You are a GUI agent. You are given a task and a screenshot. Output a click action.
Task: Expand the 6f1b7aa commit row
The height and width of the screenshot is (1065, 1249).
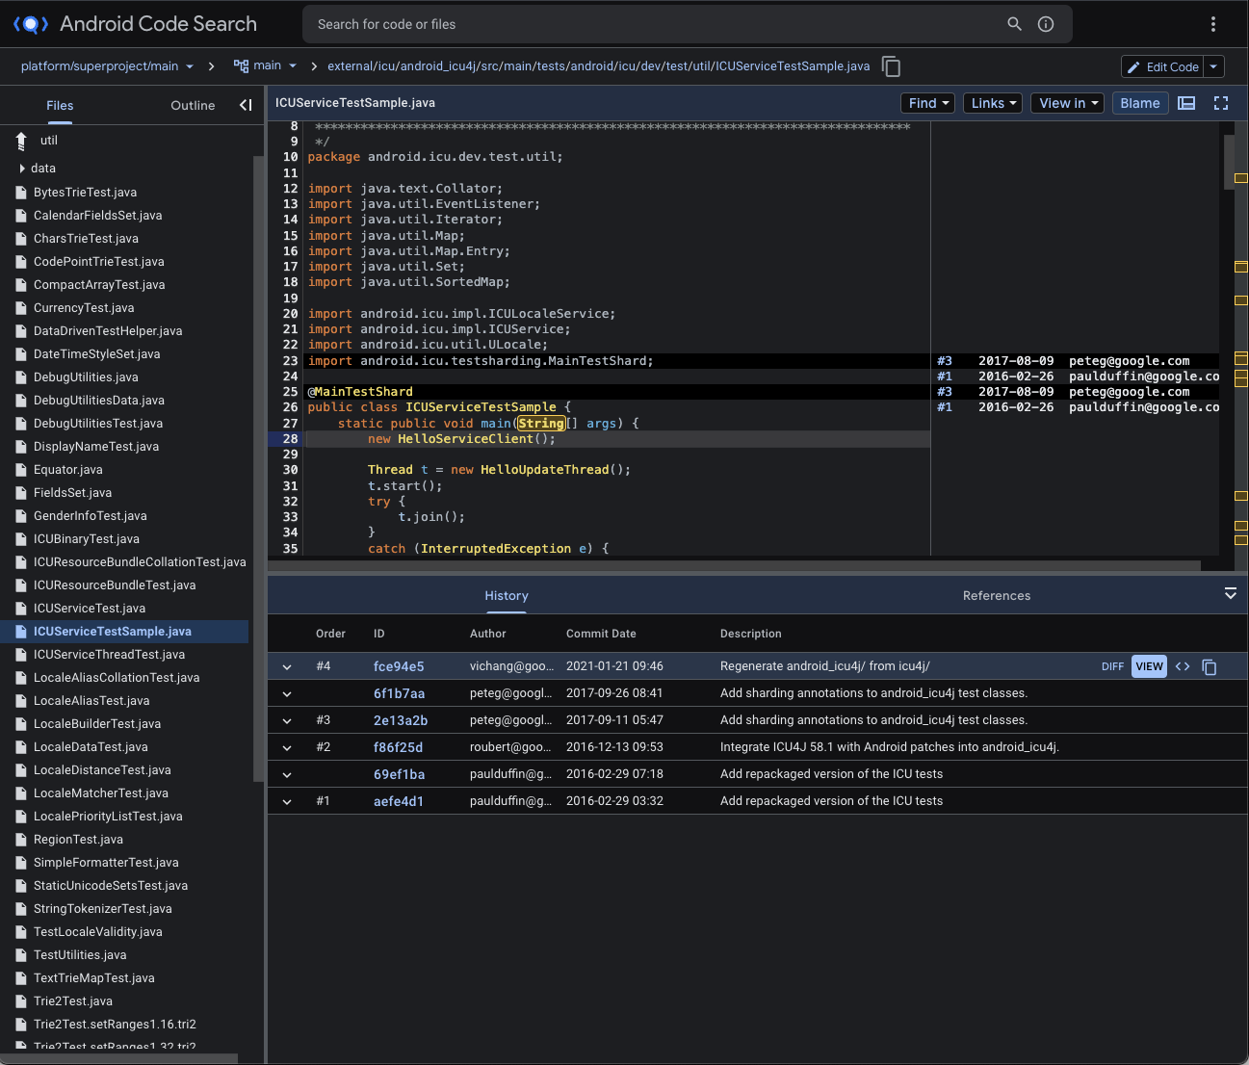point(287,693)
